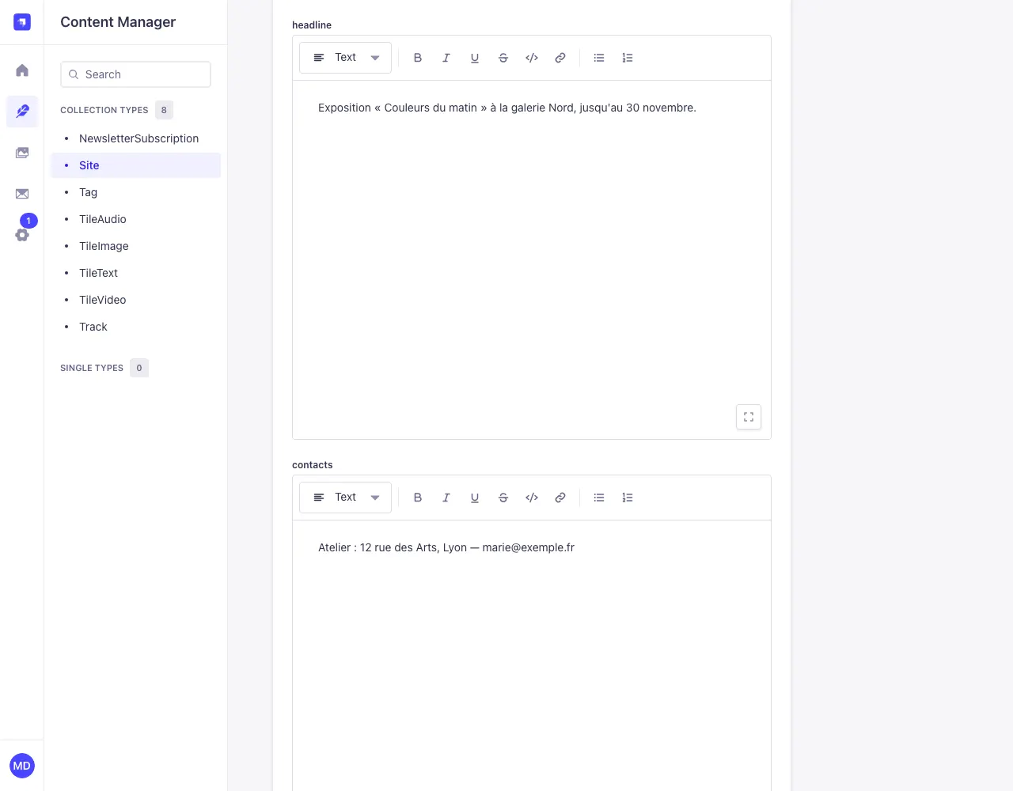The image size is (1013, 791).
Task: Open the Content Manager feather icon
Action: (x=22, y=112)
